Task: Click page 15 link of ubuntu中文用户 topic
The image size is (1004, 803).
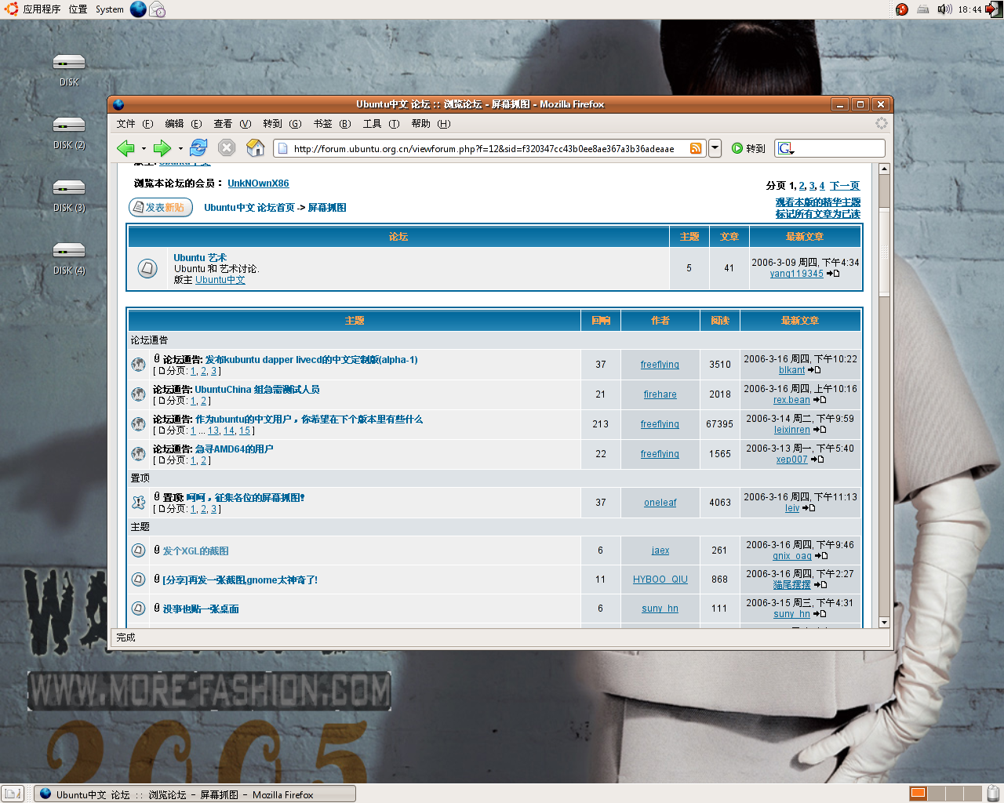Action: point(245,431)
